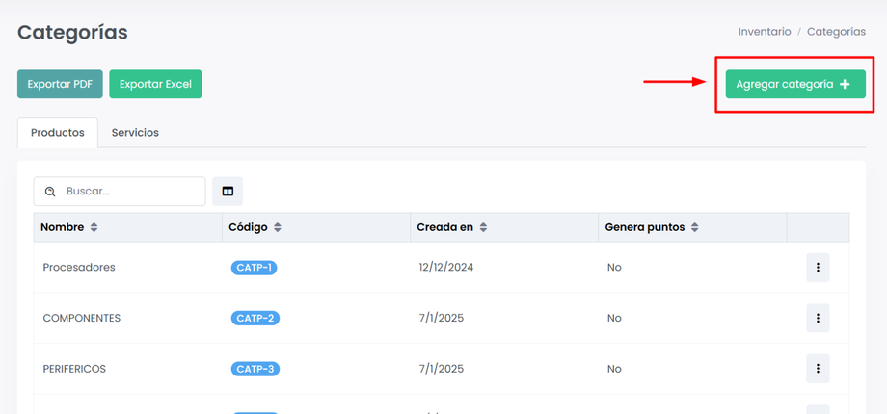Image resolution: width=887 pixels, height=414 pixels.
Task: Sort by Genera puntos sort arrows
Action: [694, 227]
